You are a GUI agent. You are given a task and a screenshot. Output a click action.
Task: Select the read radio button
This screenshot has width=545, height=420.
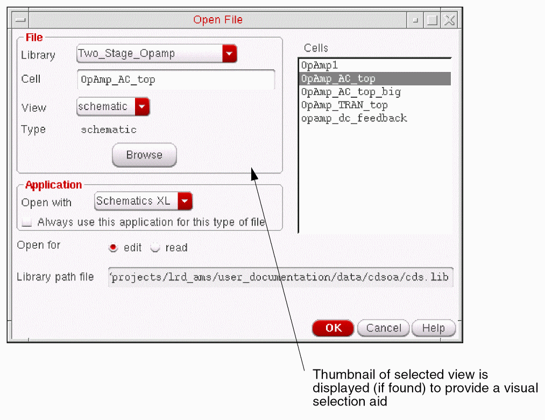[x=155, y=248]
